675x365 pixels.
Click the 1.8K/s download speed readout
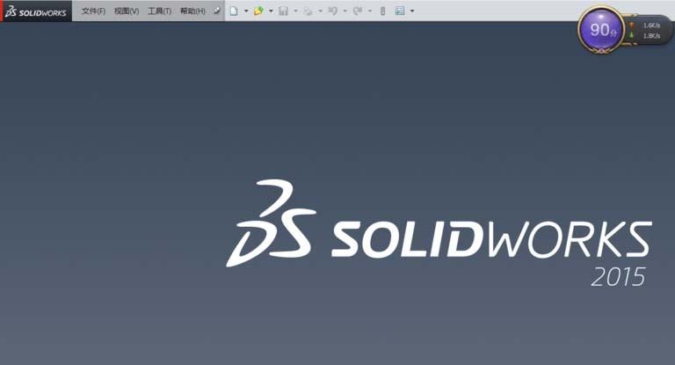click(651, 36)
